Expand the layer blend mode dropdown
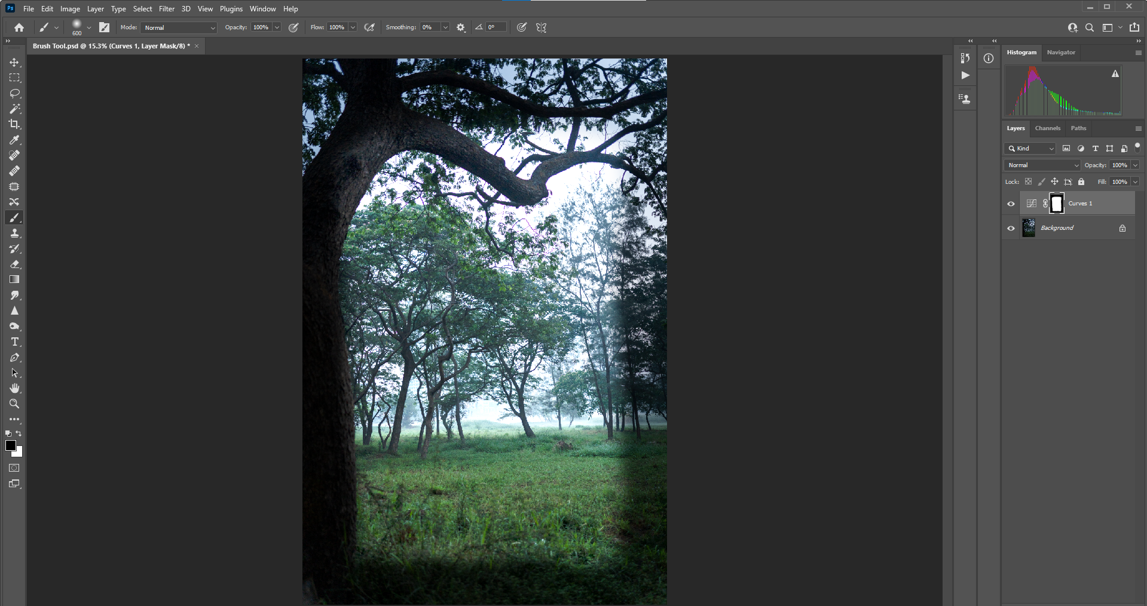This screenshot has height=606, width=1147. 1042,165
